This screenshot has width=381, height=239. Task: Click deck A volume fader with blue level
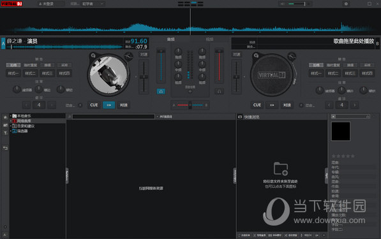161,66
